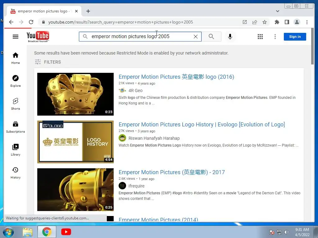
Task: Clear the search box with X
Action: point(196,37)
